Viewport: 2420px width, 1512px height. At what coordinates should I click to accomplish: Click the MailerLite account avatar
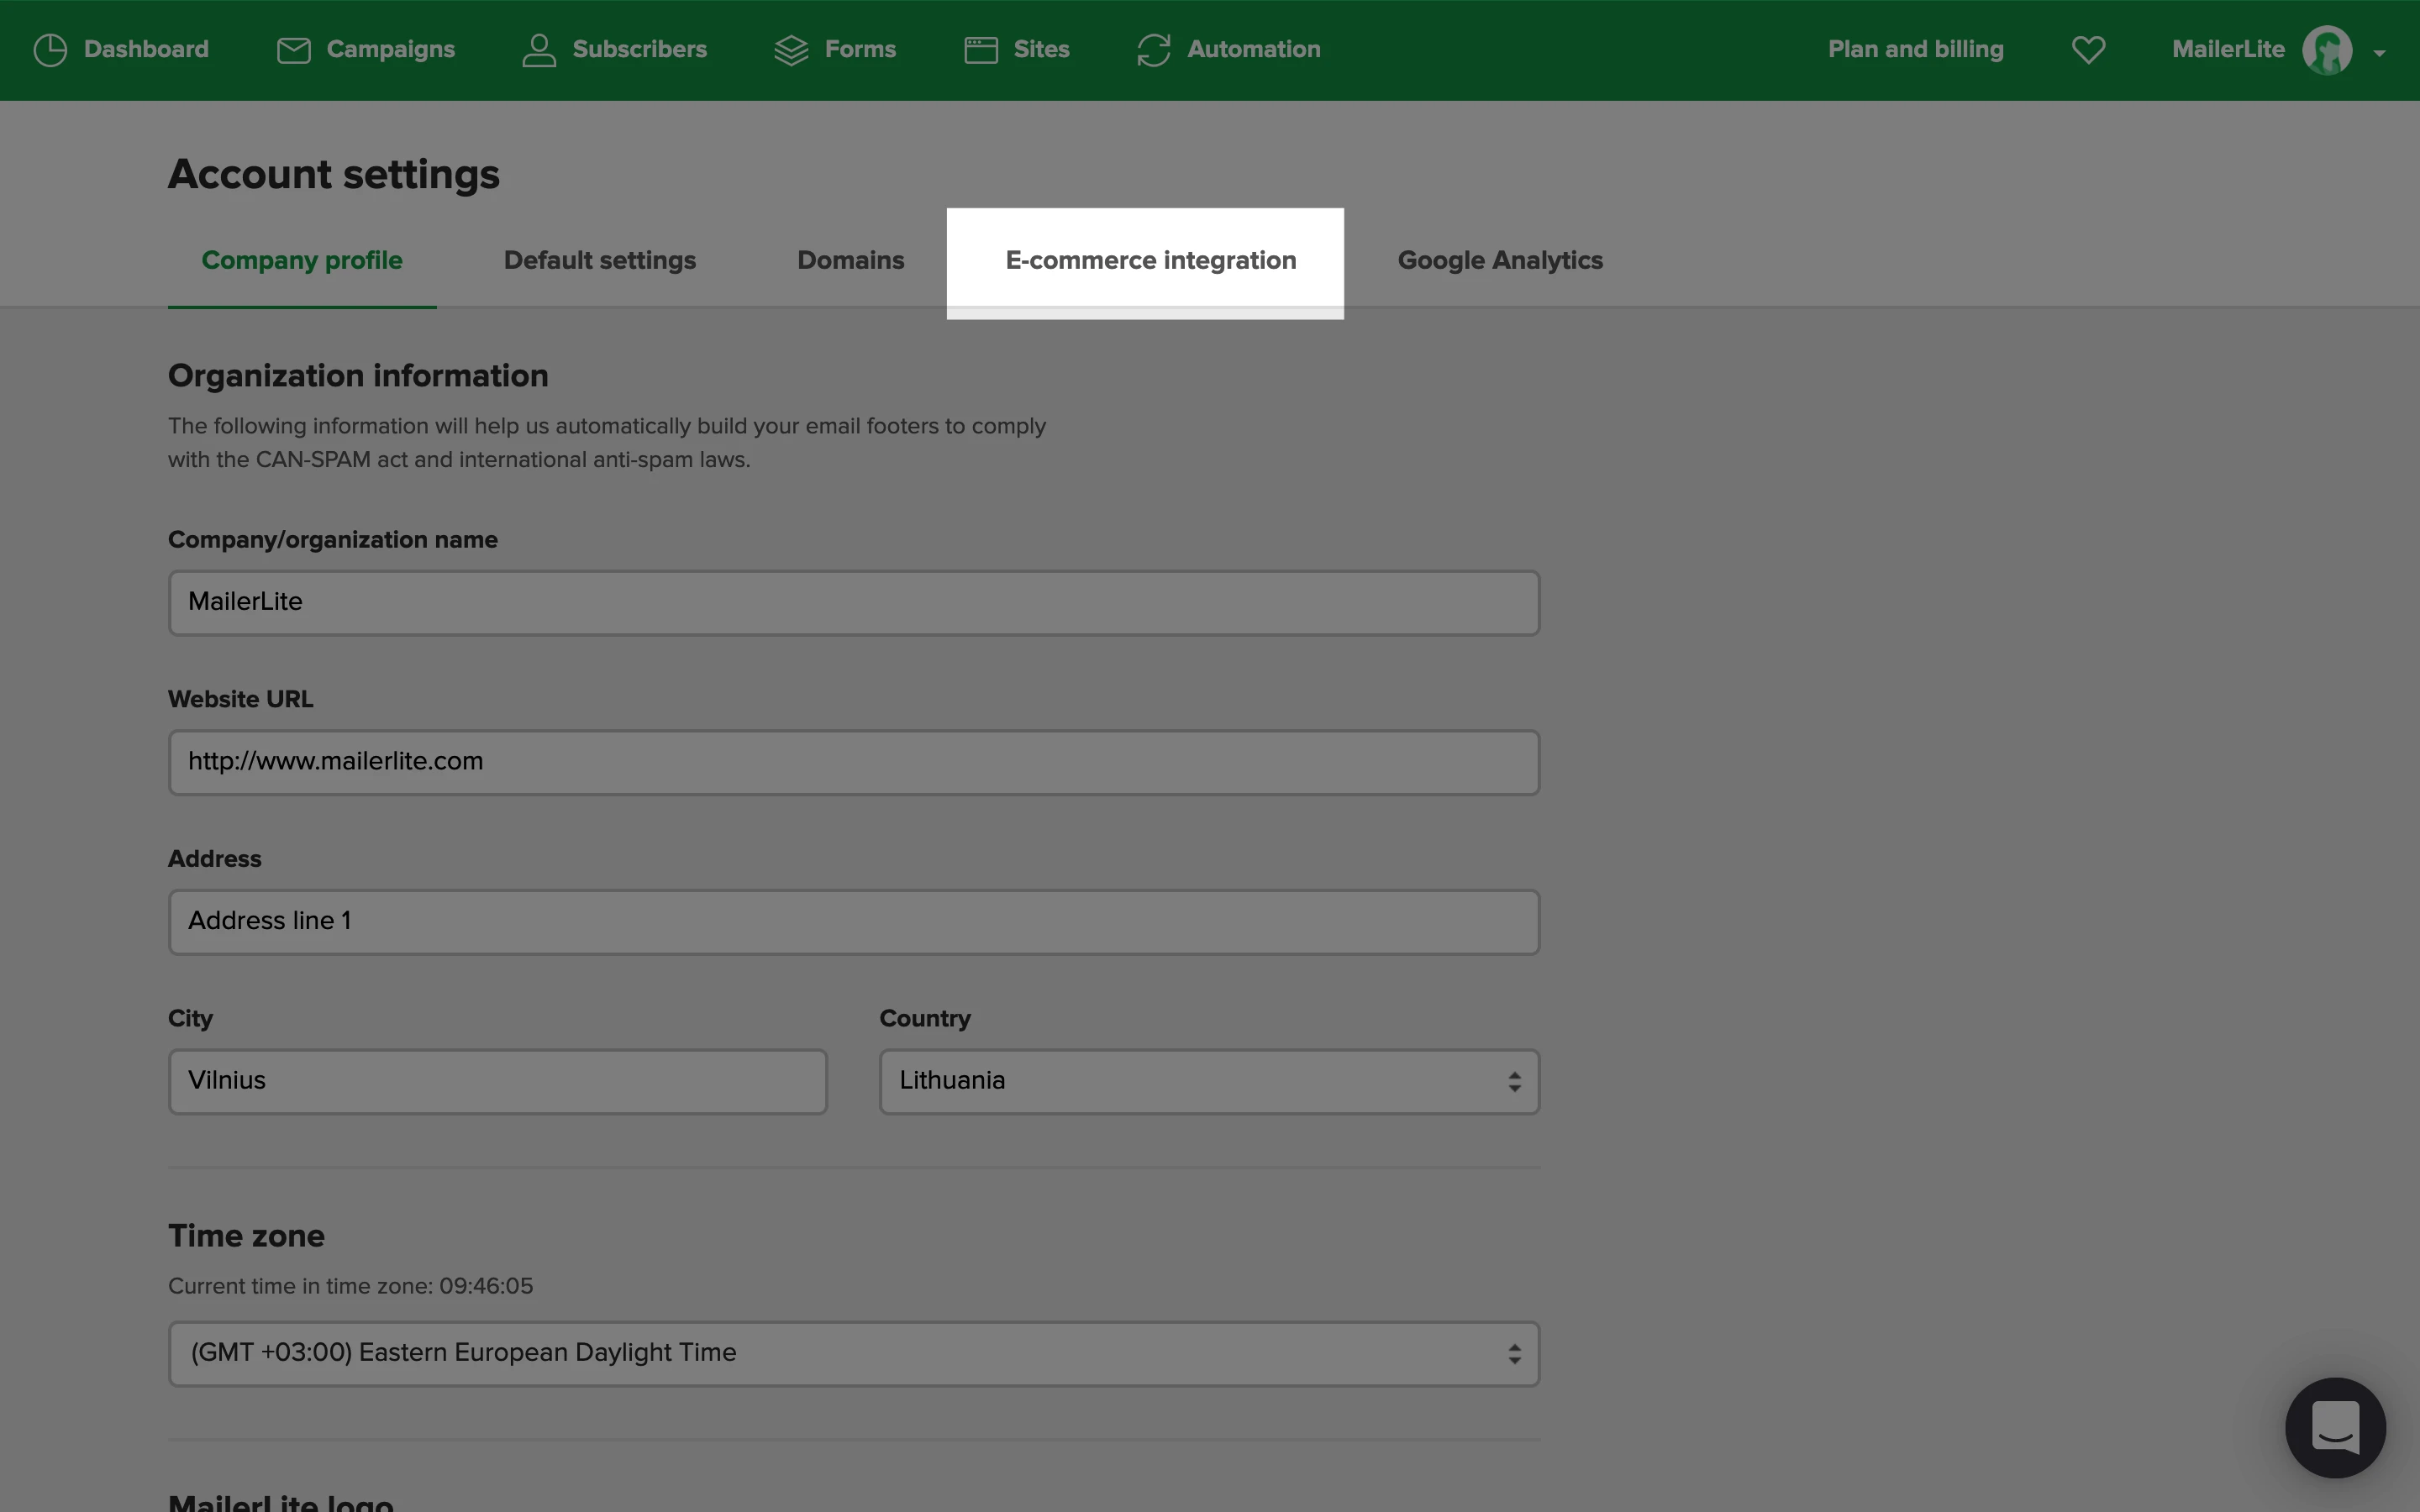(x=2327, y=50)
